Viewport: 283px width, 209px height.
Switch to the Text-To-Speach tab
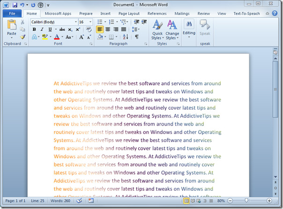click(246, 14)
